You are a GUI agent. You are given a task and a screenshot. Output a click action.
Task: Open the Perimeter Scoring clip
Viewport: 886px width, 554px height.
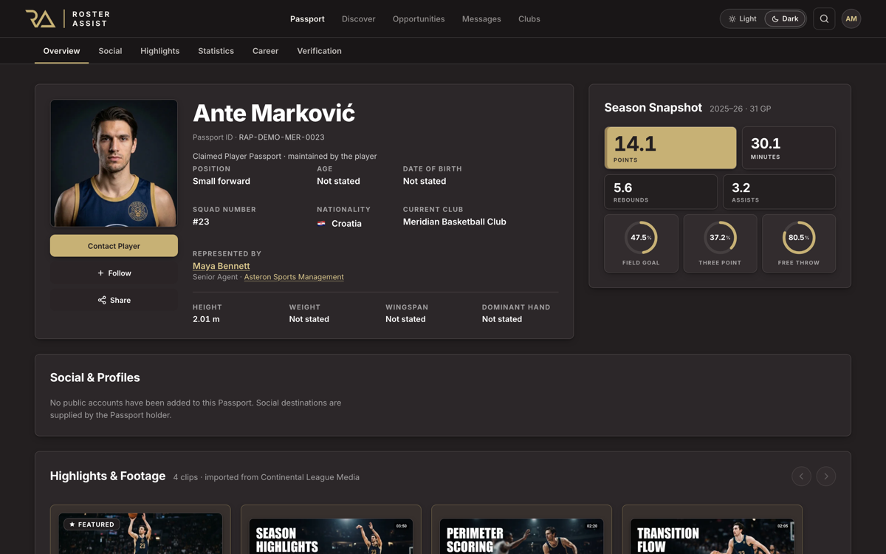521,530
